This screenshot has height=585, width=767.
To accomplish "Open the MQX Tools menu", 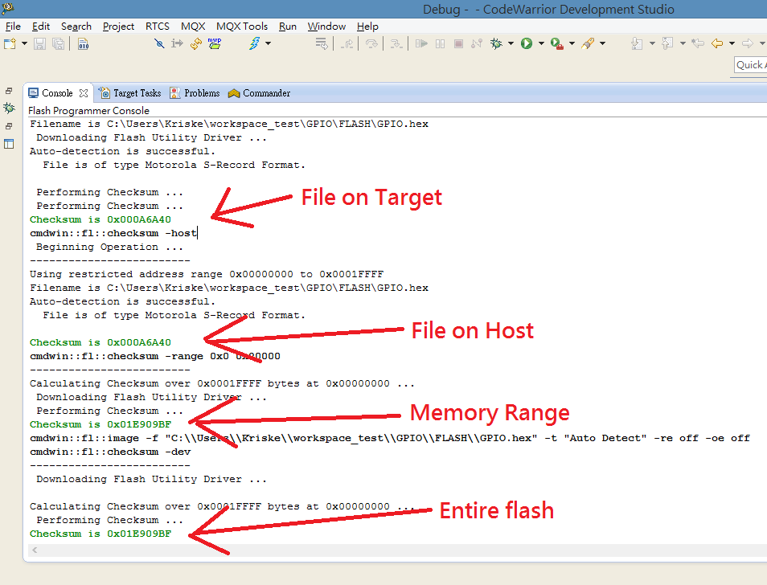I will [242, 27].
